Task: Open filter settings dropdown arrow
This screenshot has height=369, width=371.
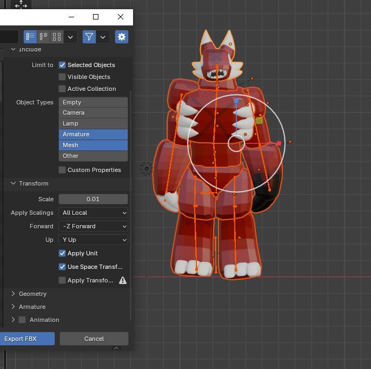Action: (x=103, y=37)
